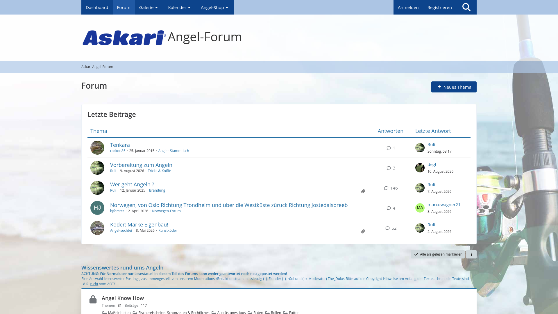Open the Brandung board link
Viewport: 558px width, 314px height.
pyautogui.click(x=157, y=190)
